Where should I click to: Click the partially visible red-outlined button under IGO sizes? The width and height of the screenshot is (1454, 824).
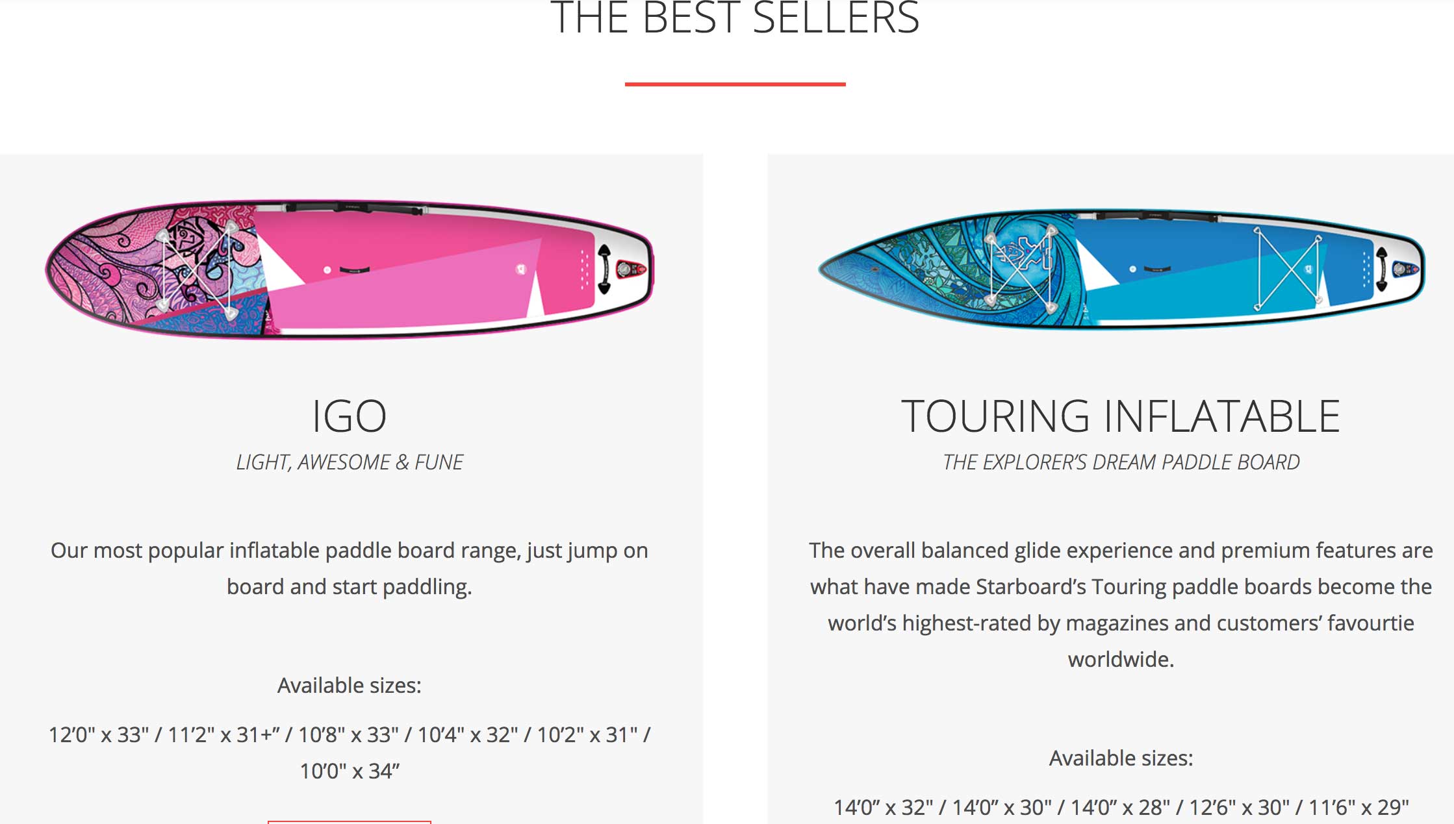[x=350, y=822]
